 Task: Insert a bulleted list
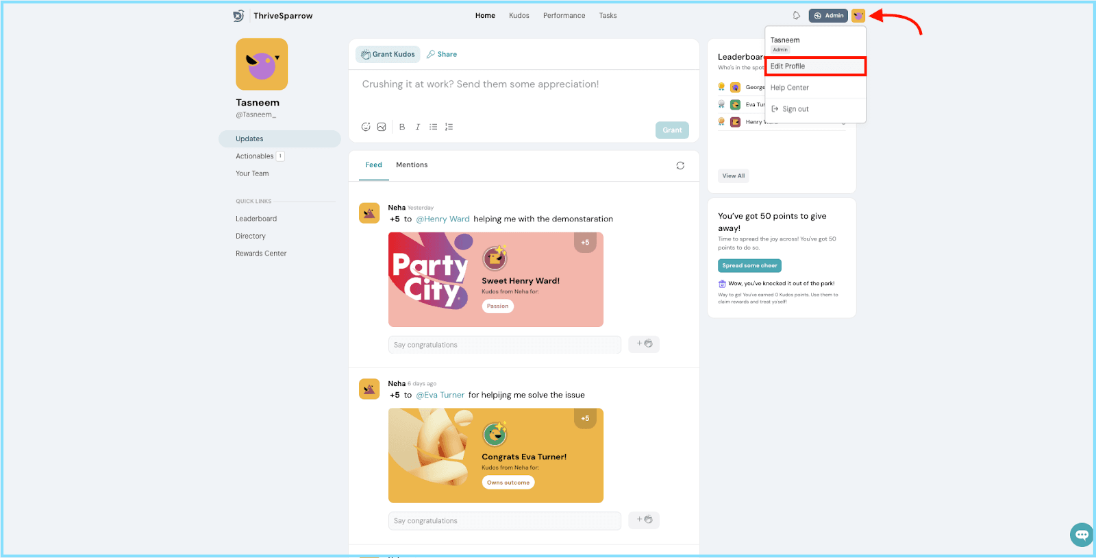pos(433,127)
